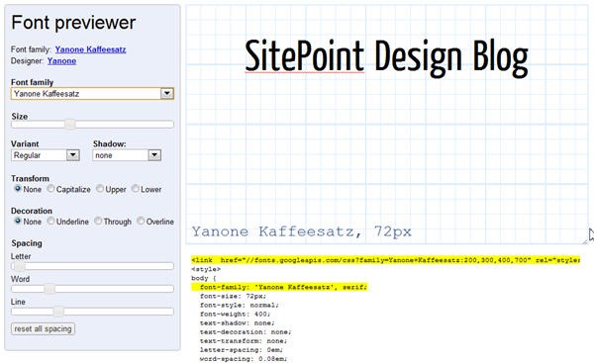Expand the Font family dropdown arrow
This screenshot has height=363, width=594.
point(166,94)
